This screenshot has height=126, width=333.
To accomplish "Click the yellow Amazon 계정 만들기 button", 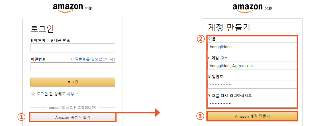I will click(252, 116).
